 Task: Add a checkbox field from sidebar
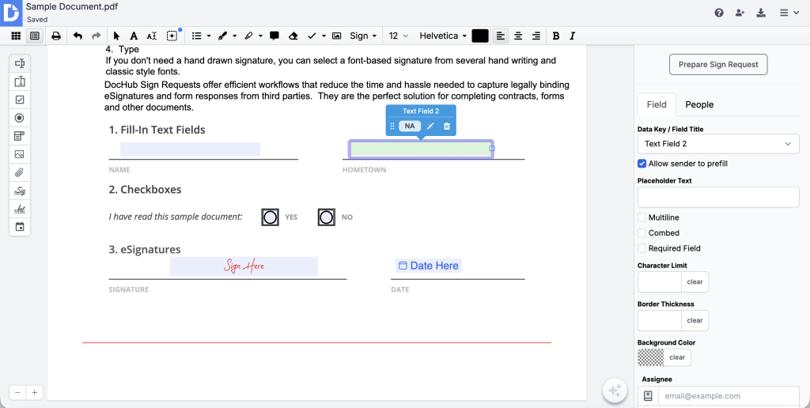20,100
